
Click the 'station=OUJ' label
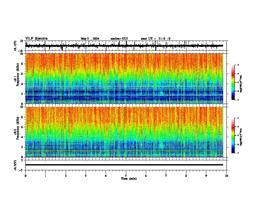119,39
